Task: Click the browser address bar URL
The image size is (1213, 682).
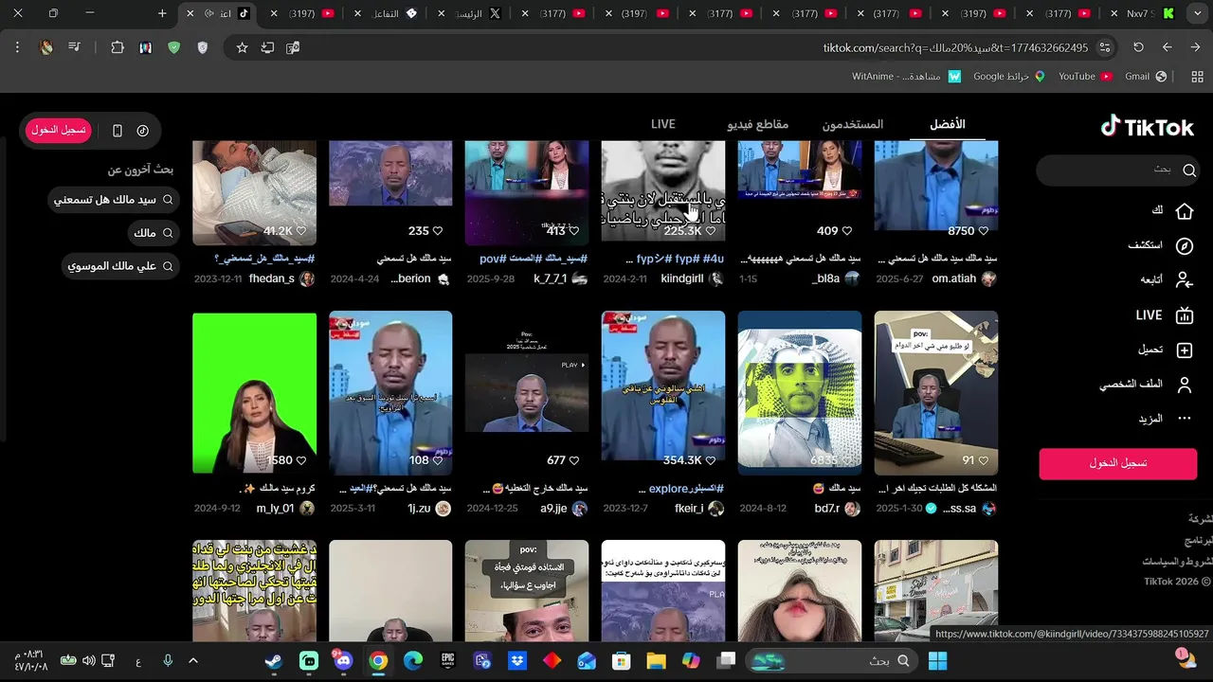Action: (955, 47)
